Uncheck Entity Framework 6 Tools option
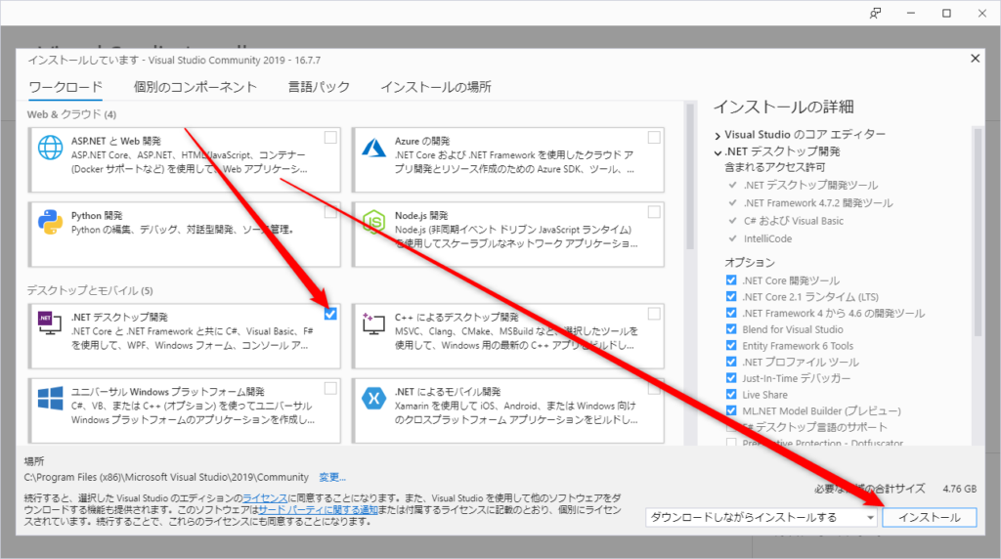This screenshot has width=1001, height=559. point(731,345)
